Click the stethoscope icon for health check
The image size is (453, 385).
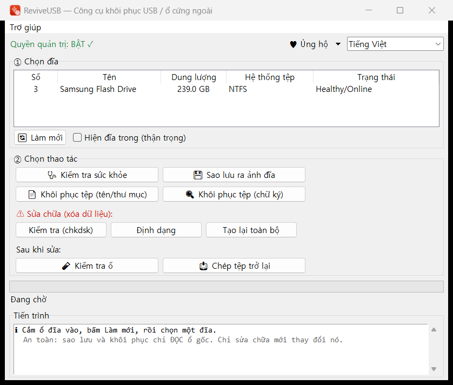tap(52, 175)
